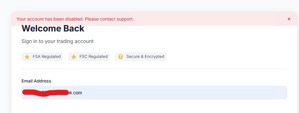Image resolution: width=299 pixels, height=113 pixels.
Task: Select the Secure & Encrypted badge text
Action: click(145, 57)
